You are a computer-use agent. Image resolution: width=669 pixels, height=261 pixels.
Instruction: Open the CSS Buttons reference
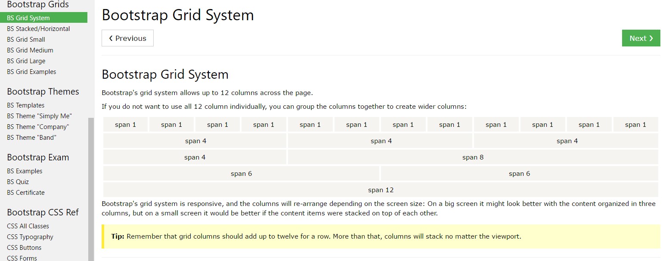(x=24, y=247)
